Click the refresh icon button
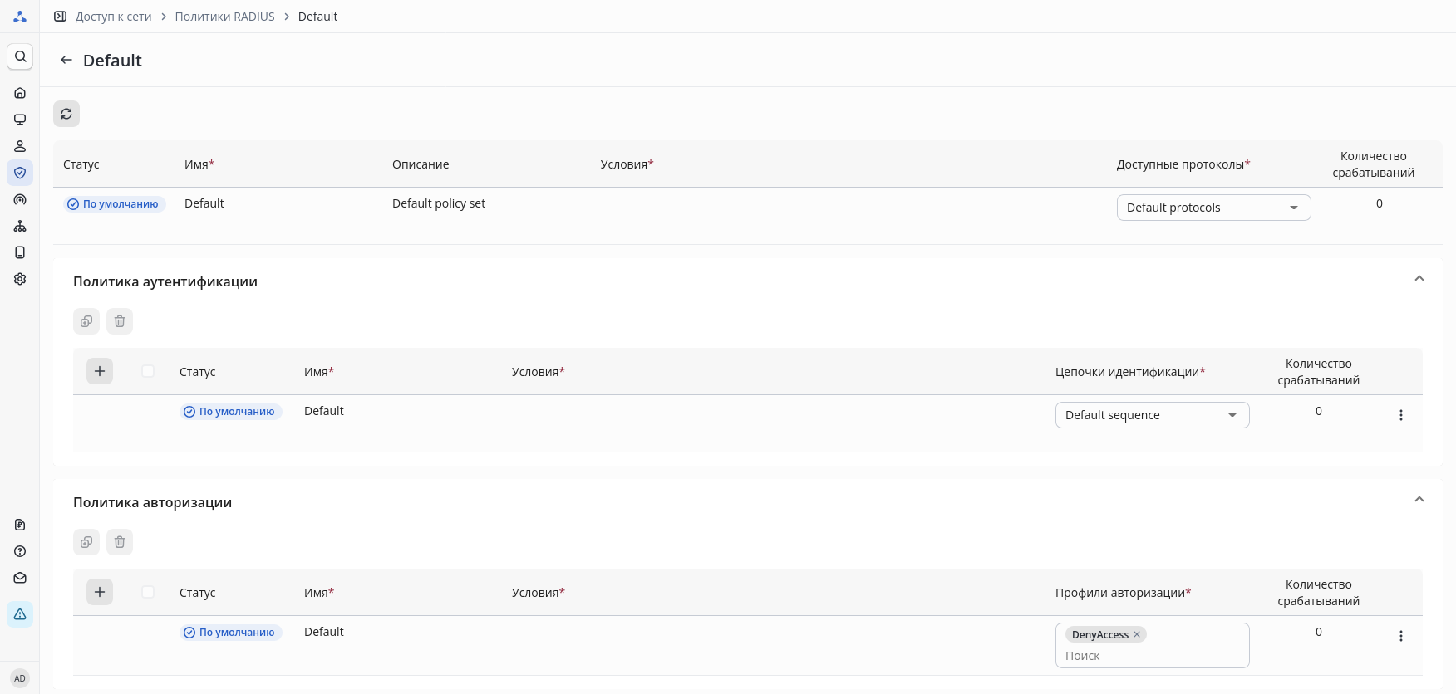Screen dimensions: 1456x694 tap(66, 114)
